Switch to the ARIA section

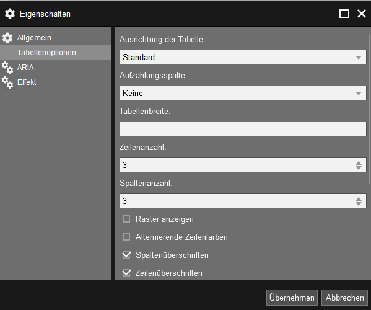pyautogui.click(x=56, y=68)
